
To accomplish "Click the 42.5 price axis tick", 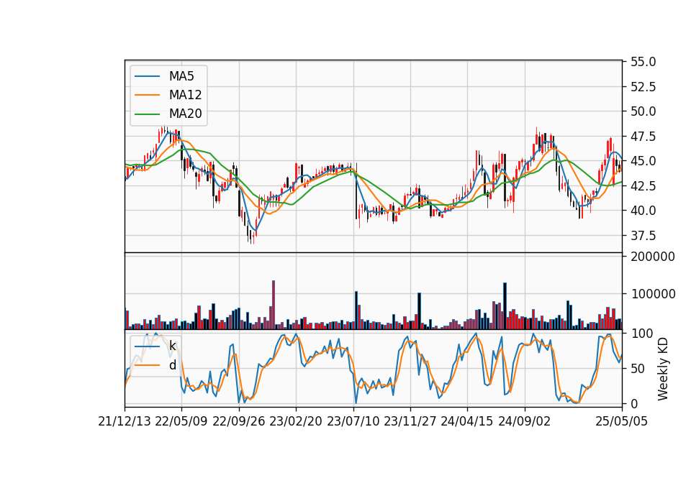I will 643,186.
